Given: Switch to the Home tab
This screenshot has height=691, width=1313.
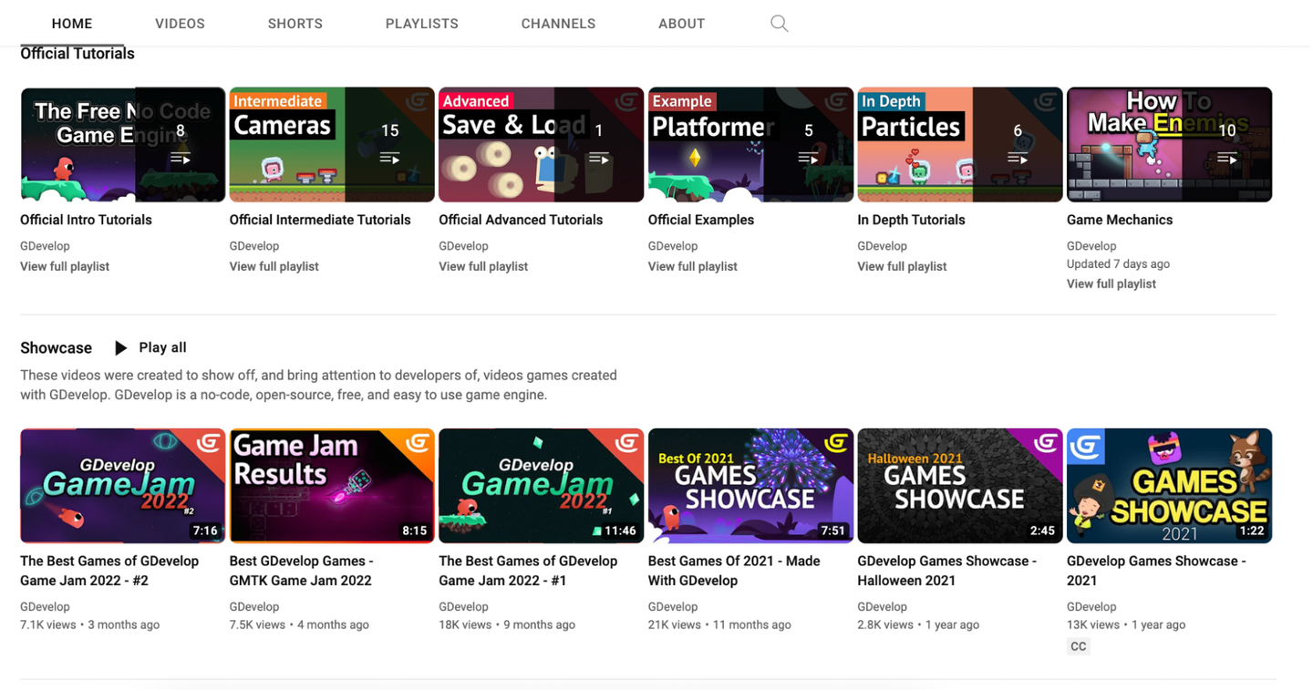Looking at the screenshot, I should 72,24.
